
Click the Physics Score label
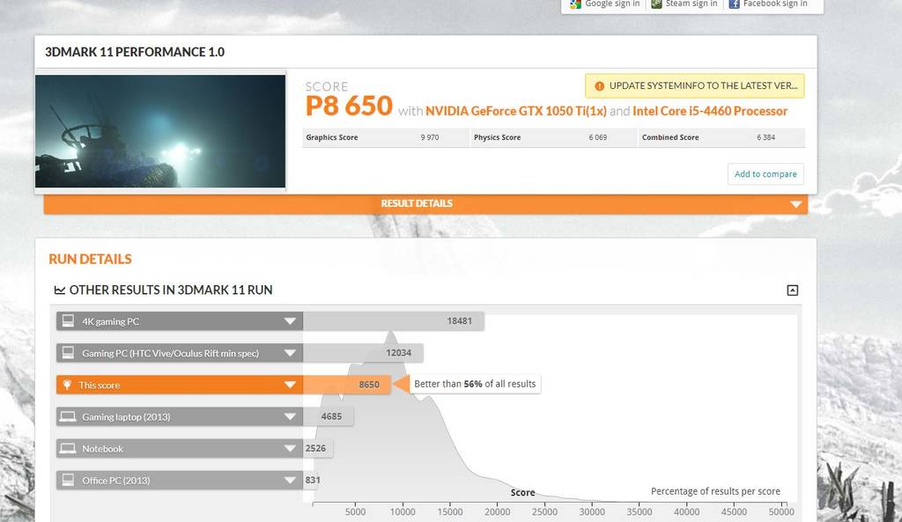click(497, 137)
